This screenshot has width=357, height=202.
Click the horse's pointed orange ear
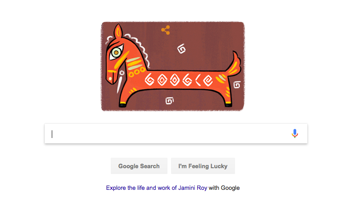pyautogui.click(x=118, y=31)
